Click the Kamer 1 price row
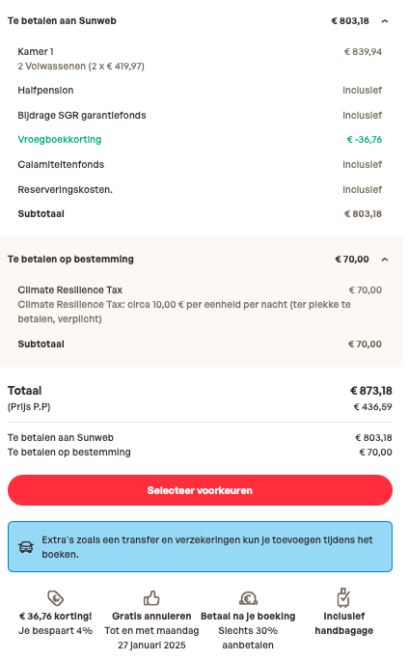The height and width of the screenshot is (661, 408). tap(200, 59)
